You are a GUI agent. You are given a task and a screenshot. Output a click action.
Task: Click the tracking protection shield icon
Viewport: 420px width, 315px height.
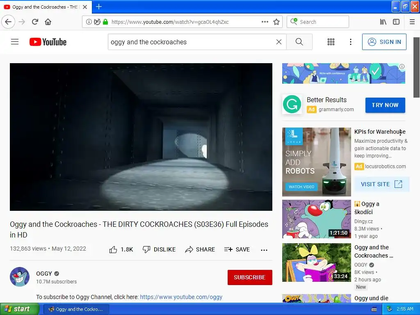point(97,22)
